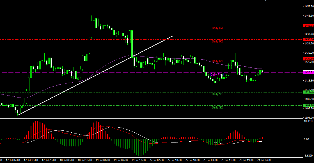
Task: Click the Daily S2 label
Action: 217,107
